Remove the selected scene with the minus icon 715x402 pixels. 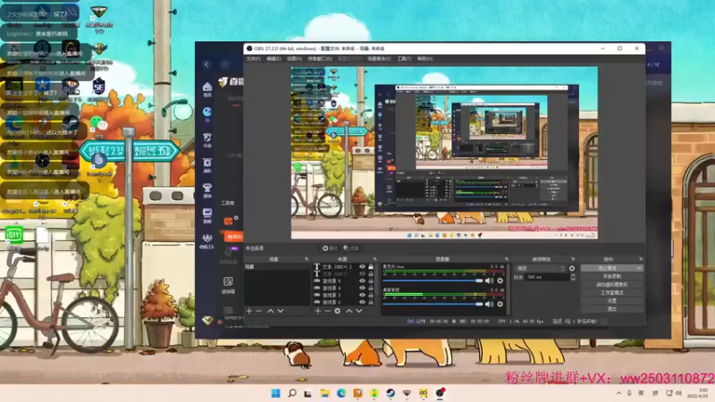click(x=259, y=311)
